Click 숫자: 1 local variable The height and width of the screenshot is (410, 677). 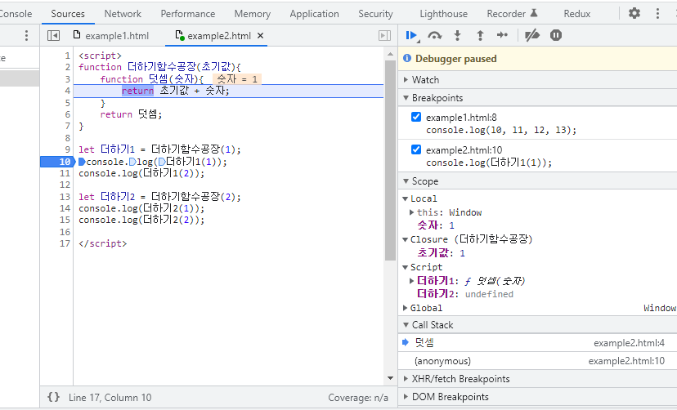pos(436,225)
